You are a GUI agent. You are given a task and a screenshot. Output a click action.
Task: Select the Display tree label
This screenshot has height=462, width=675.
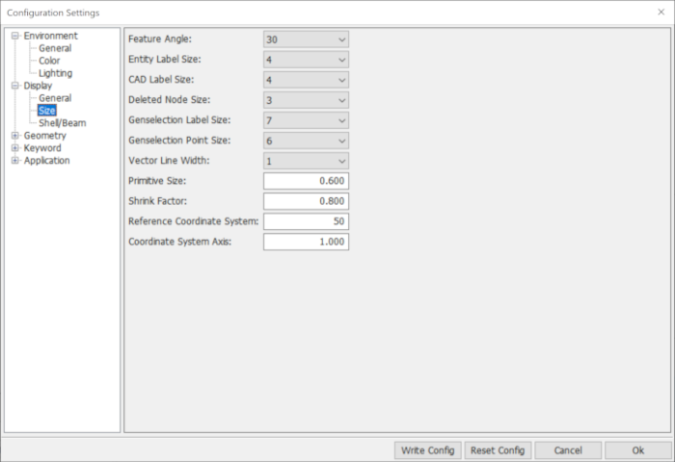[38, 86]
